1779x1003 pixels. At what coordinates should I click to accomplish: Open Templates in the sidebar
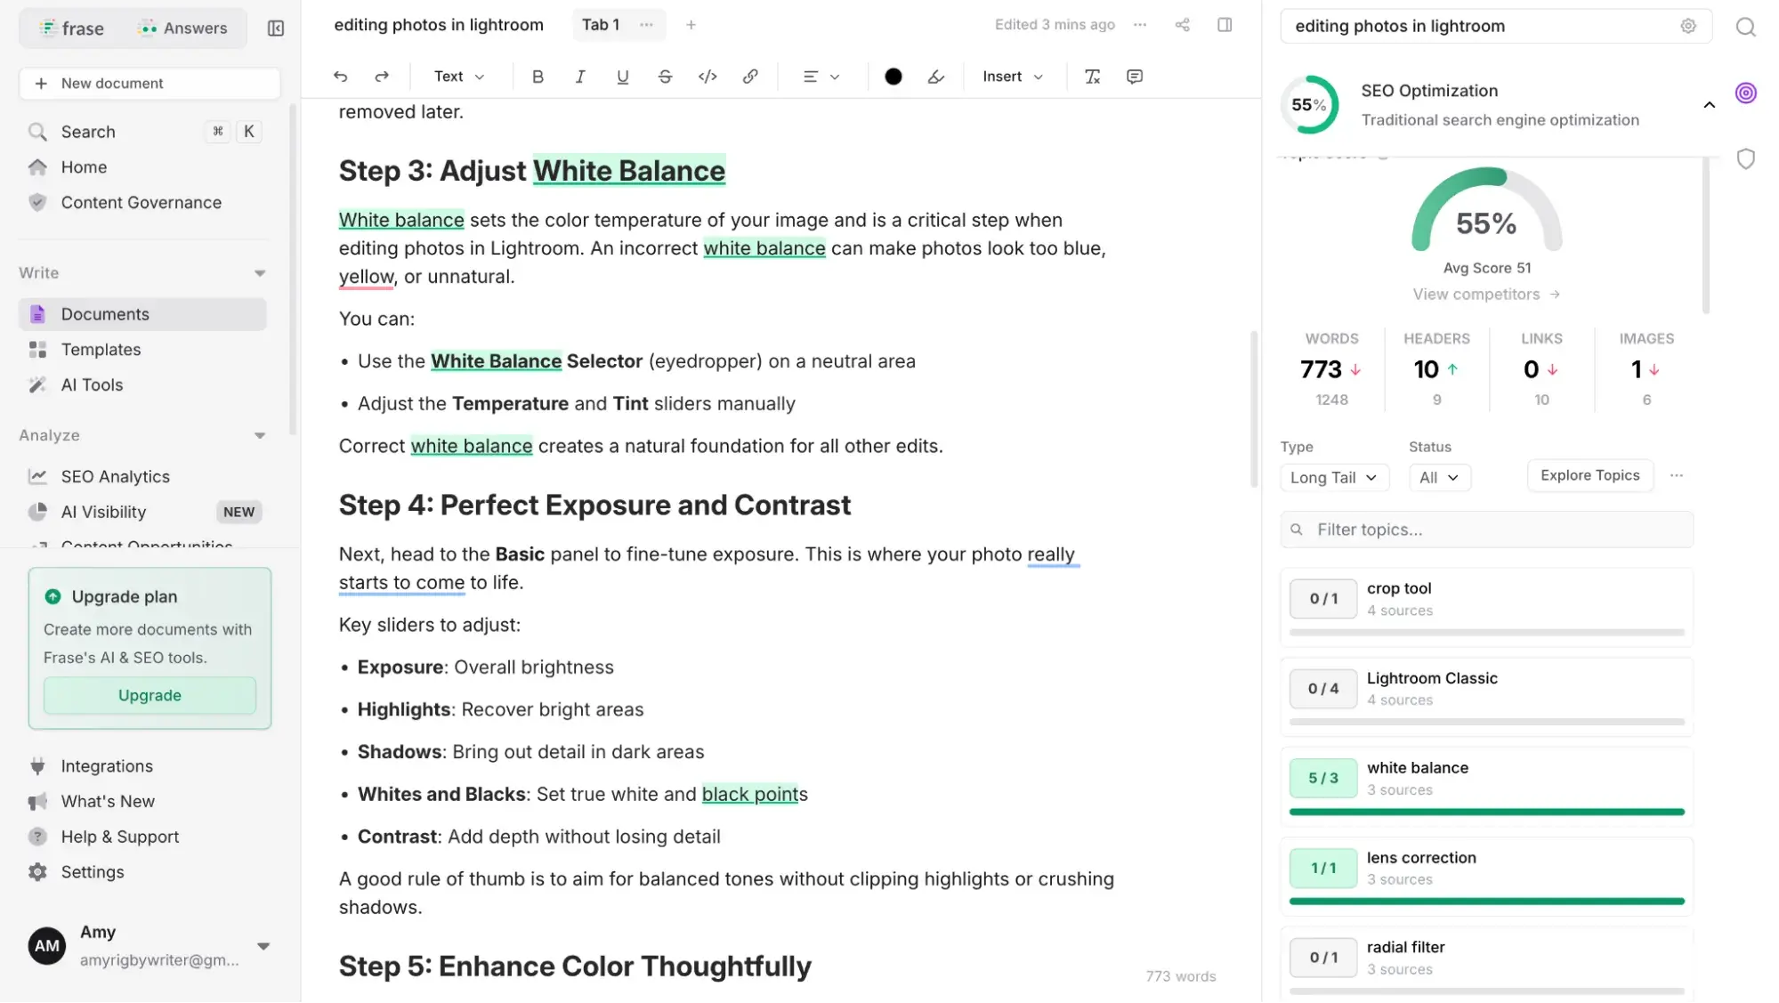pyautogui.click(x=101, y=350)
